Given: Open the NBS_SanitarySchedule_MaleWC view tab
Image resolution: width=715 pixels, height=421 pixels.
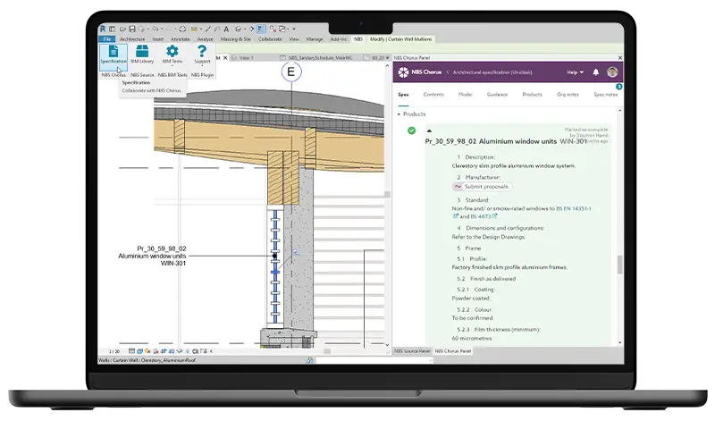Looking at the screenshot, I should (x=320, y=58).
